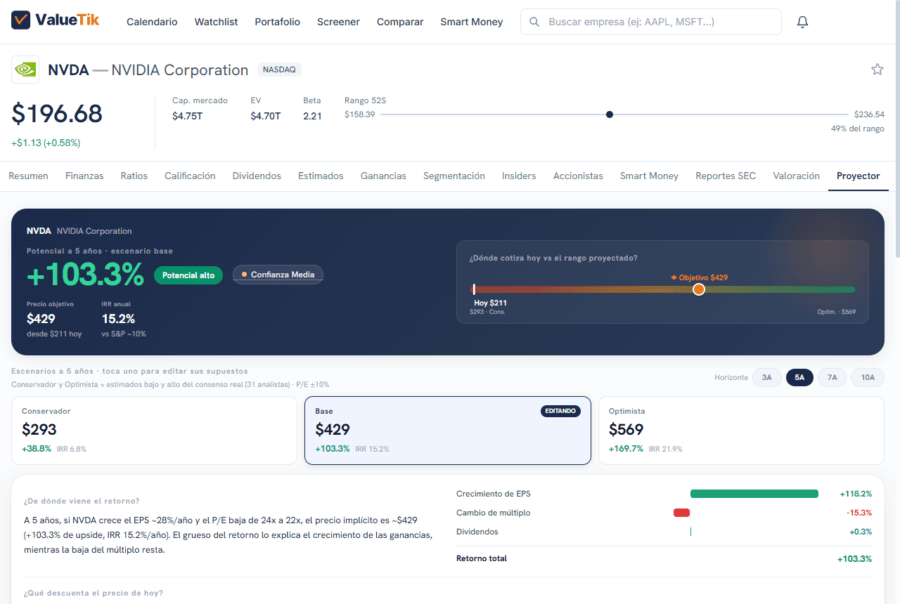The image size is (900, 604).
Task: Select the 10A horizon option
Action: pyautogui.click(x=868, y=377)
